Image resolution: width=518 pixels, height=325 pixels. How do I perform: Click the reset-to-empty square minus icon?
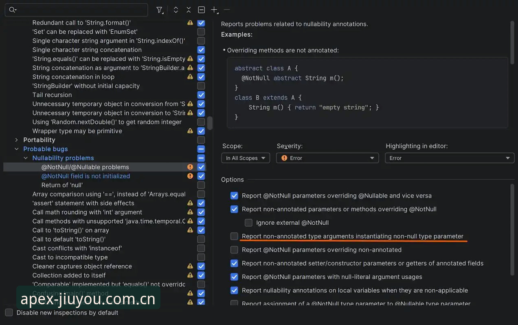pos(201,10)
